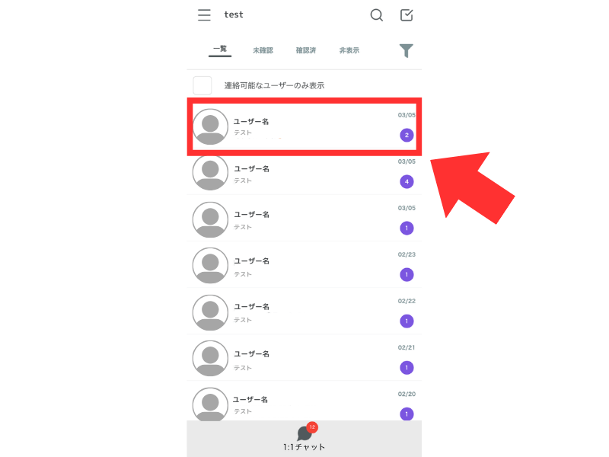Tap the checkmark edit icon

coord(407,15)
